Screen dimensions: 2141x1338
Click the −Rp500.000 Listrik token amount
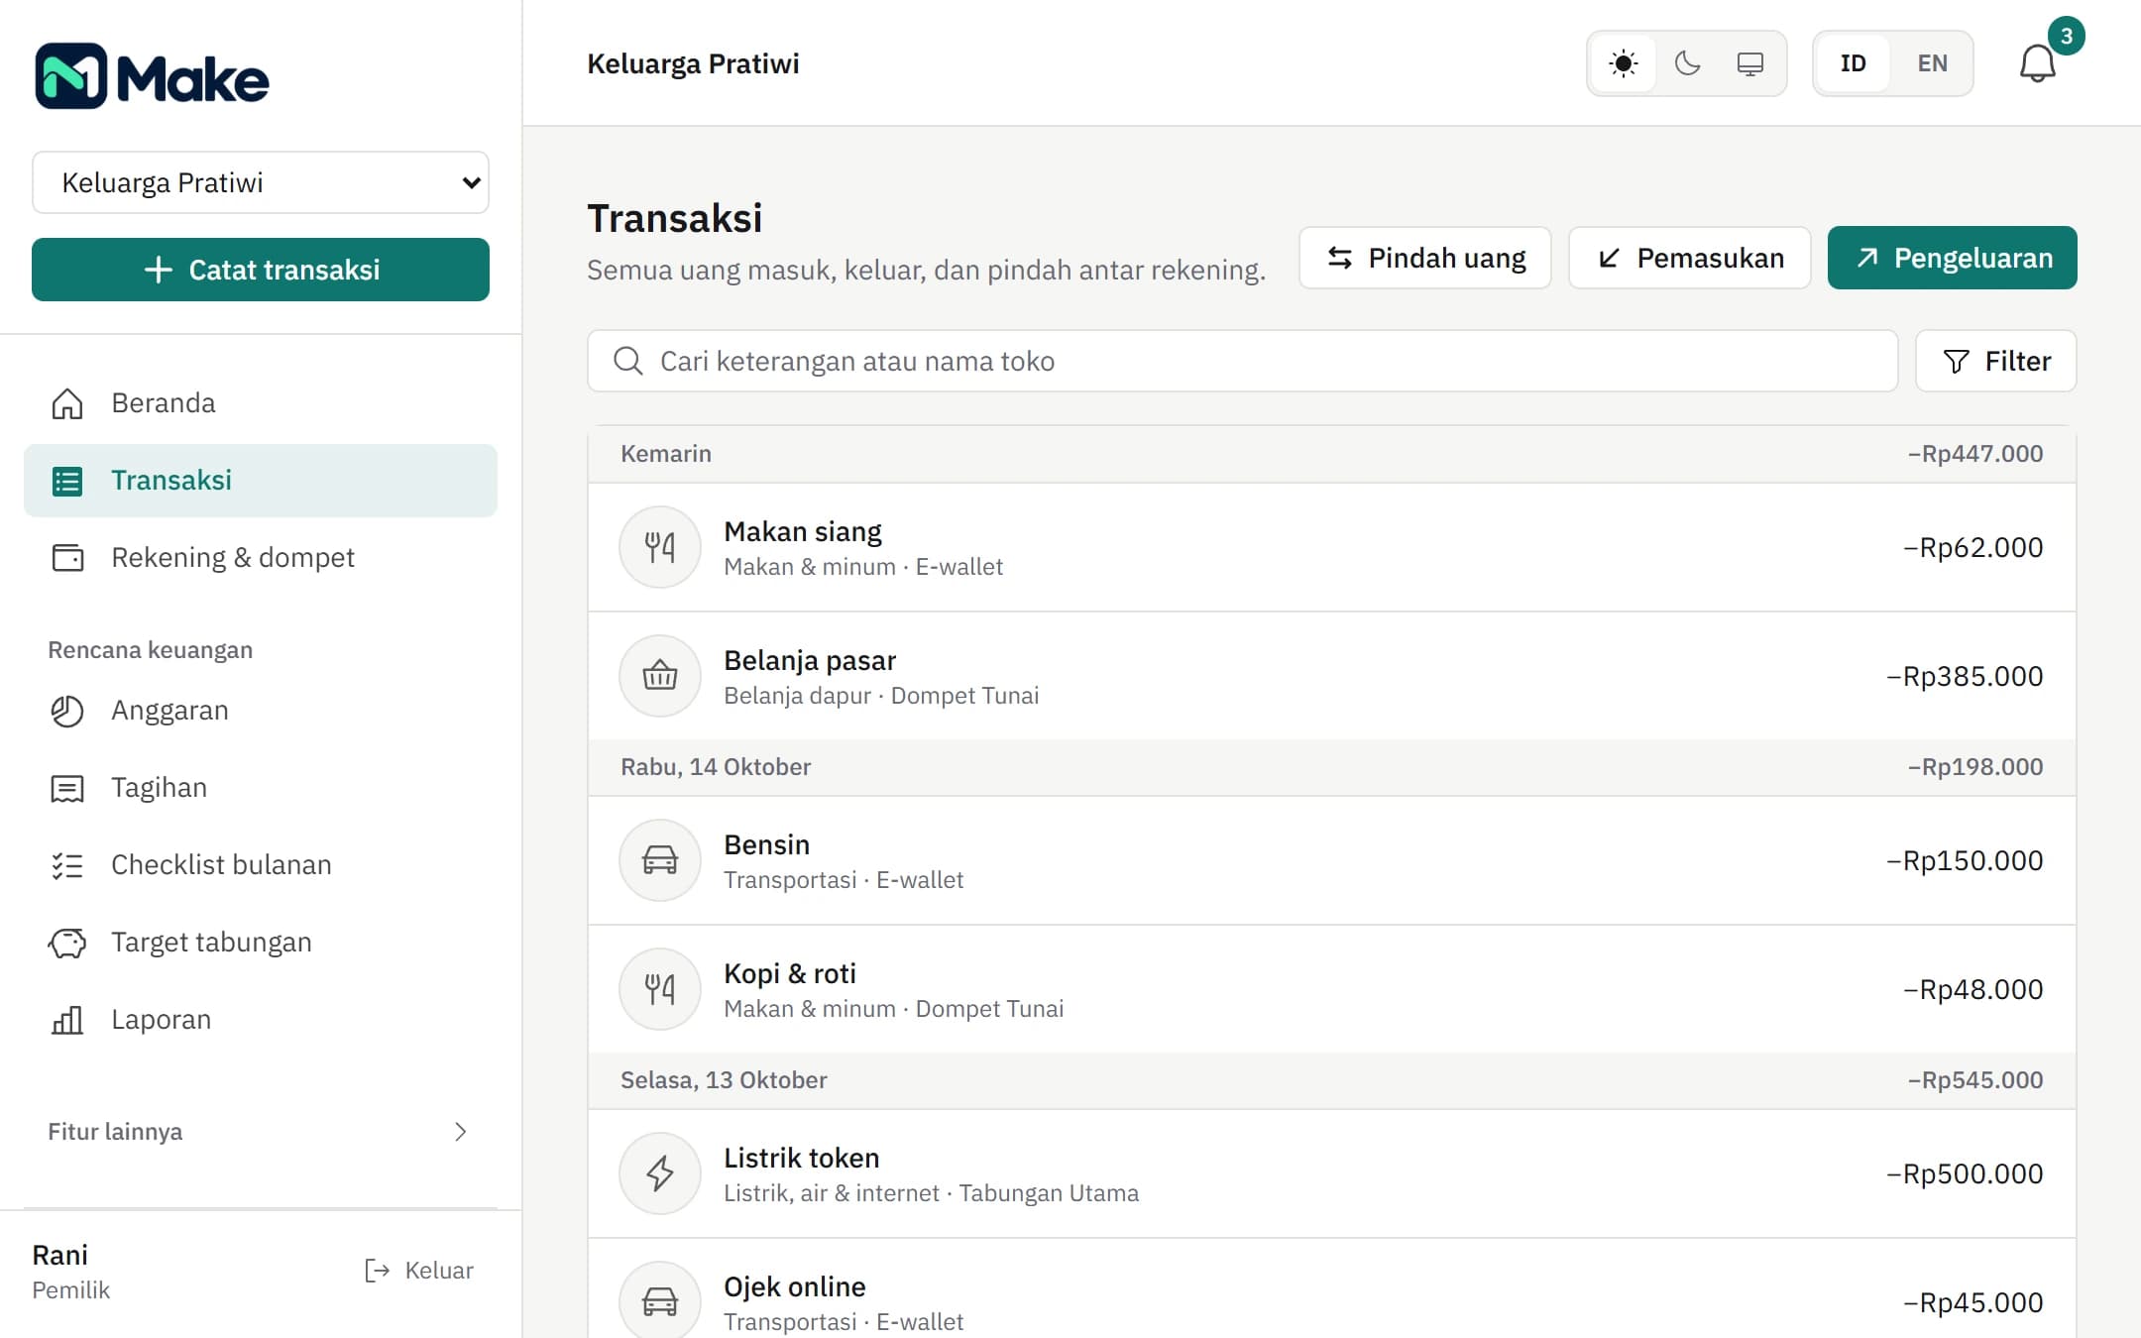1965,1173
